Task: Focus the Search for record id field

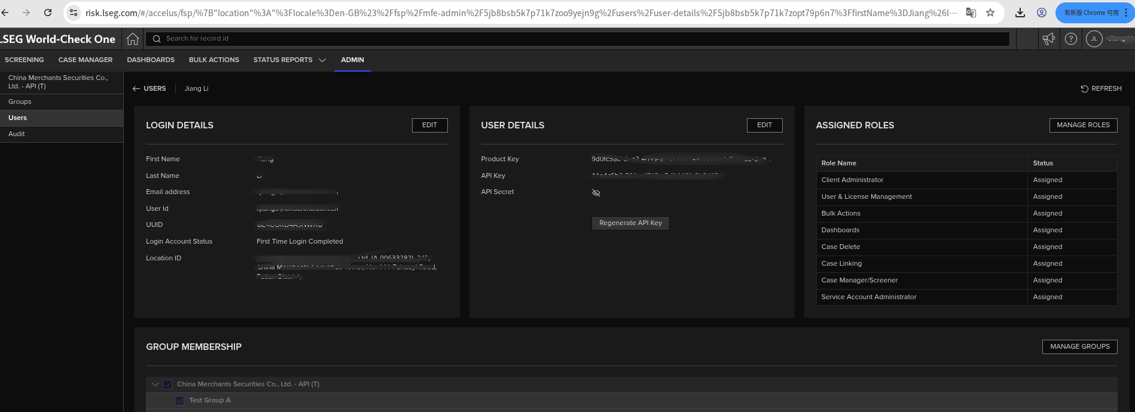Action: (x=577, y=39)
